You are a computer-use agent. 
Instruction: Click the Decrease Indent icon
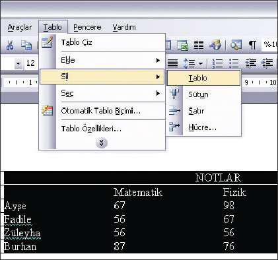(251, 63)
